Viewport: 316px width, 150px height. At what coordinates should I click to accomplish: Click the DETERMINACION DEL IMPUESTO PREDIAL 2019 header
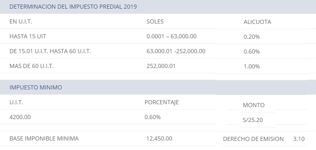[x=73, y=7]
